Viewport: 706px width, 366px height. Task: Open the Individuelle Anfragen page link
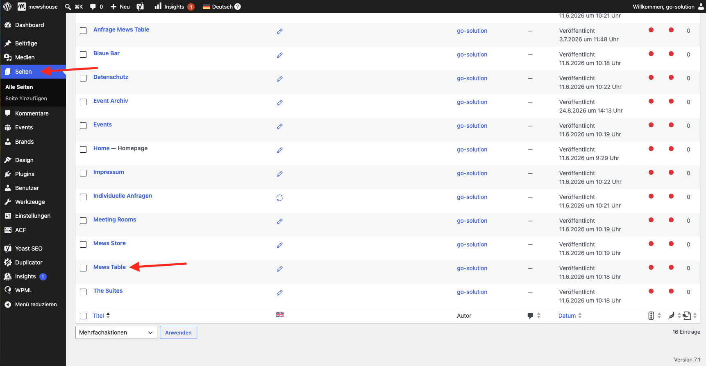coord(123,196)
